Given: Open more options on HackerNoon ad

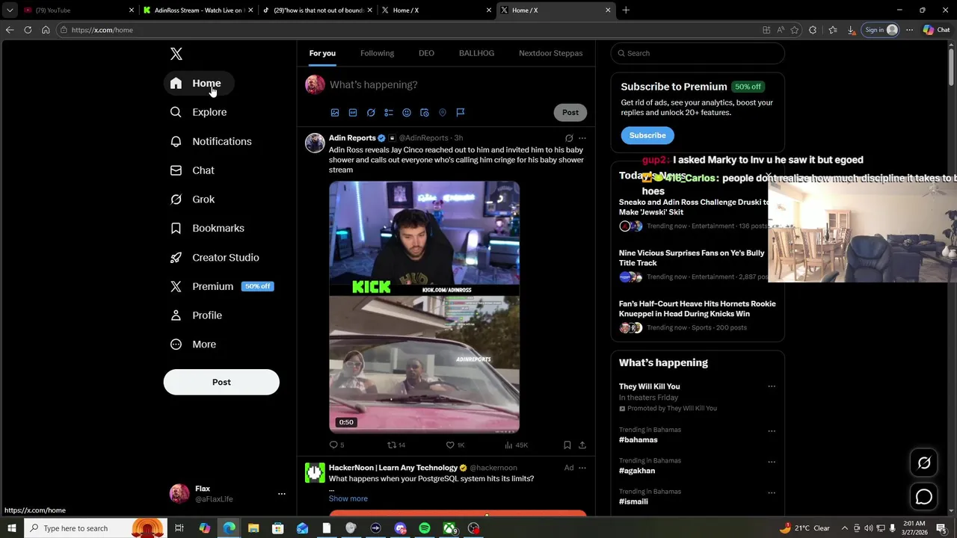Looking at the screenshot, I should pos(582,468).
